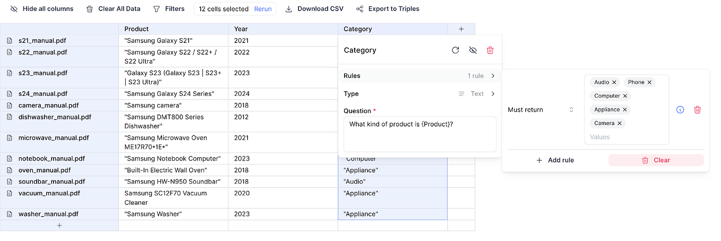The width and height of the screenshot is (721, 241).
Task: Click the plus icon to add column
Action: coord(461,29)
